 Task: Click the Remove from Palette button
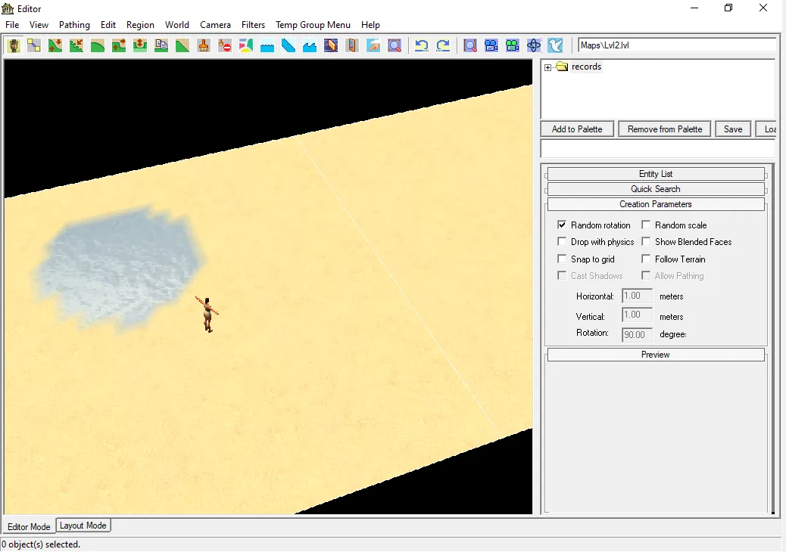click(665, 129)
